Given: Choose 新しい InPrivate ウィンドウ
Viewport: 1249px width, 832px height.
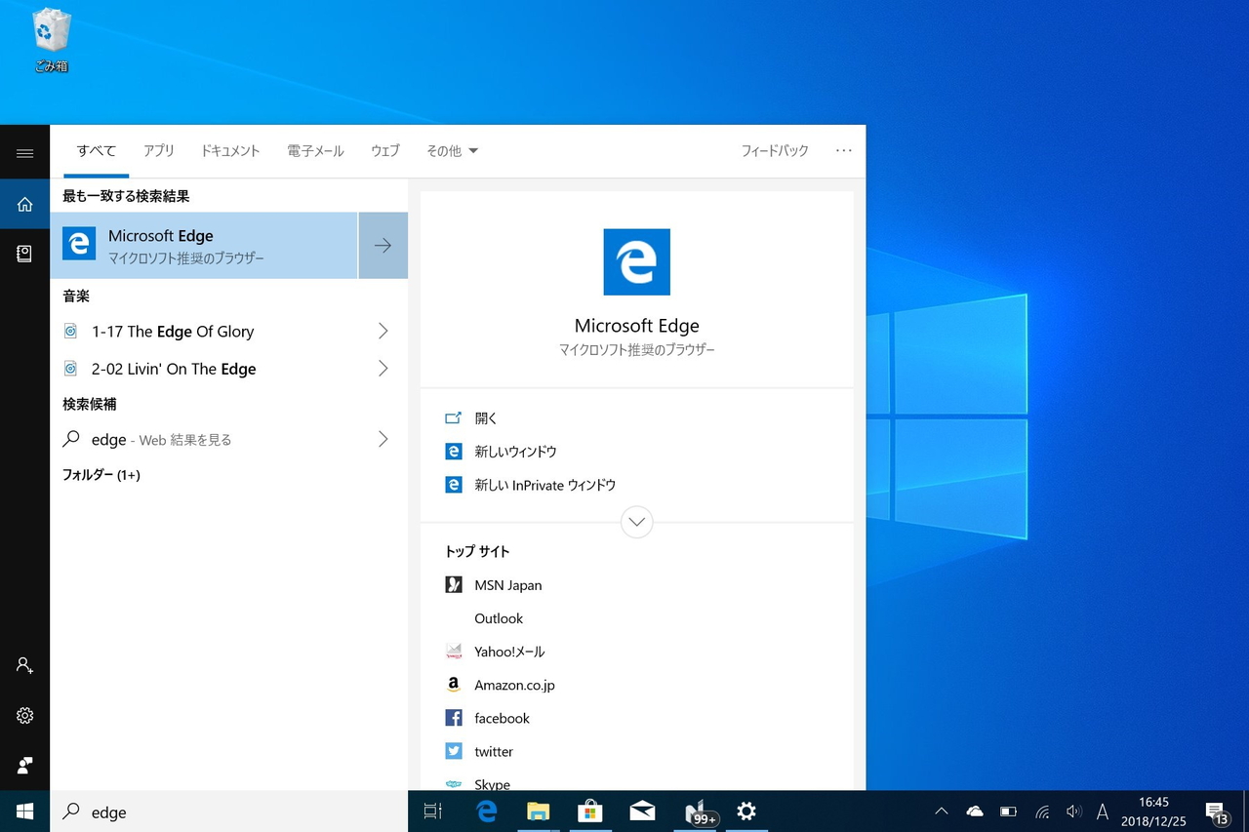Looking at the screenshot, I should point(544,485).
